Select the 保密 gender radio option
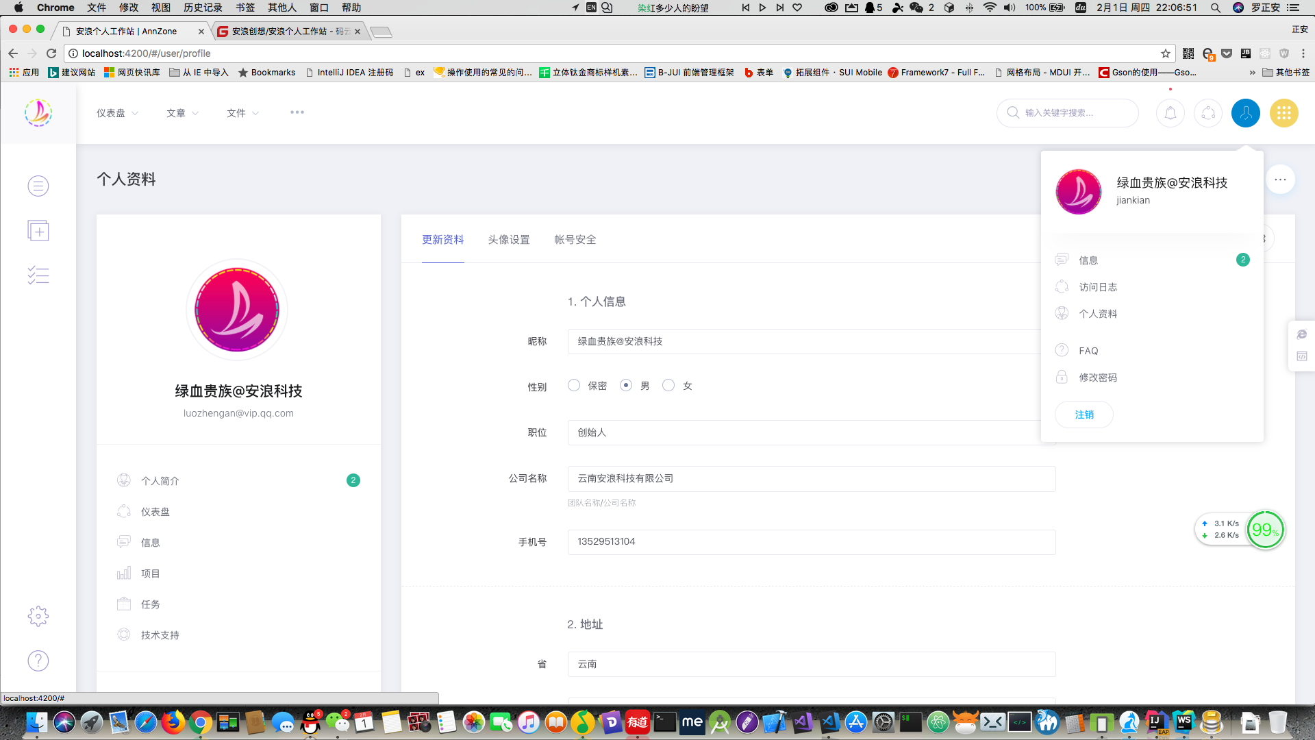This screenshot has width=1315, height=740. coord(574,386)
